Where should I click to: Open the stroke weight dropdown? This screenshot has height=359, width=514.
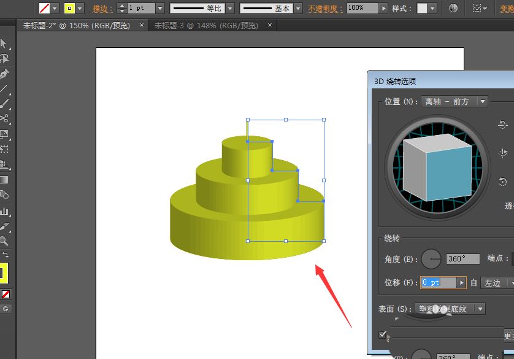point(160,8)
